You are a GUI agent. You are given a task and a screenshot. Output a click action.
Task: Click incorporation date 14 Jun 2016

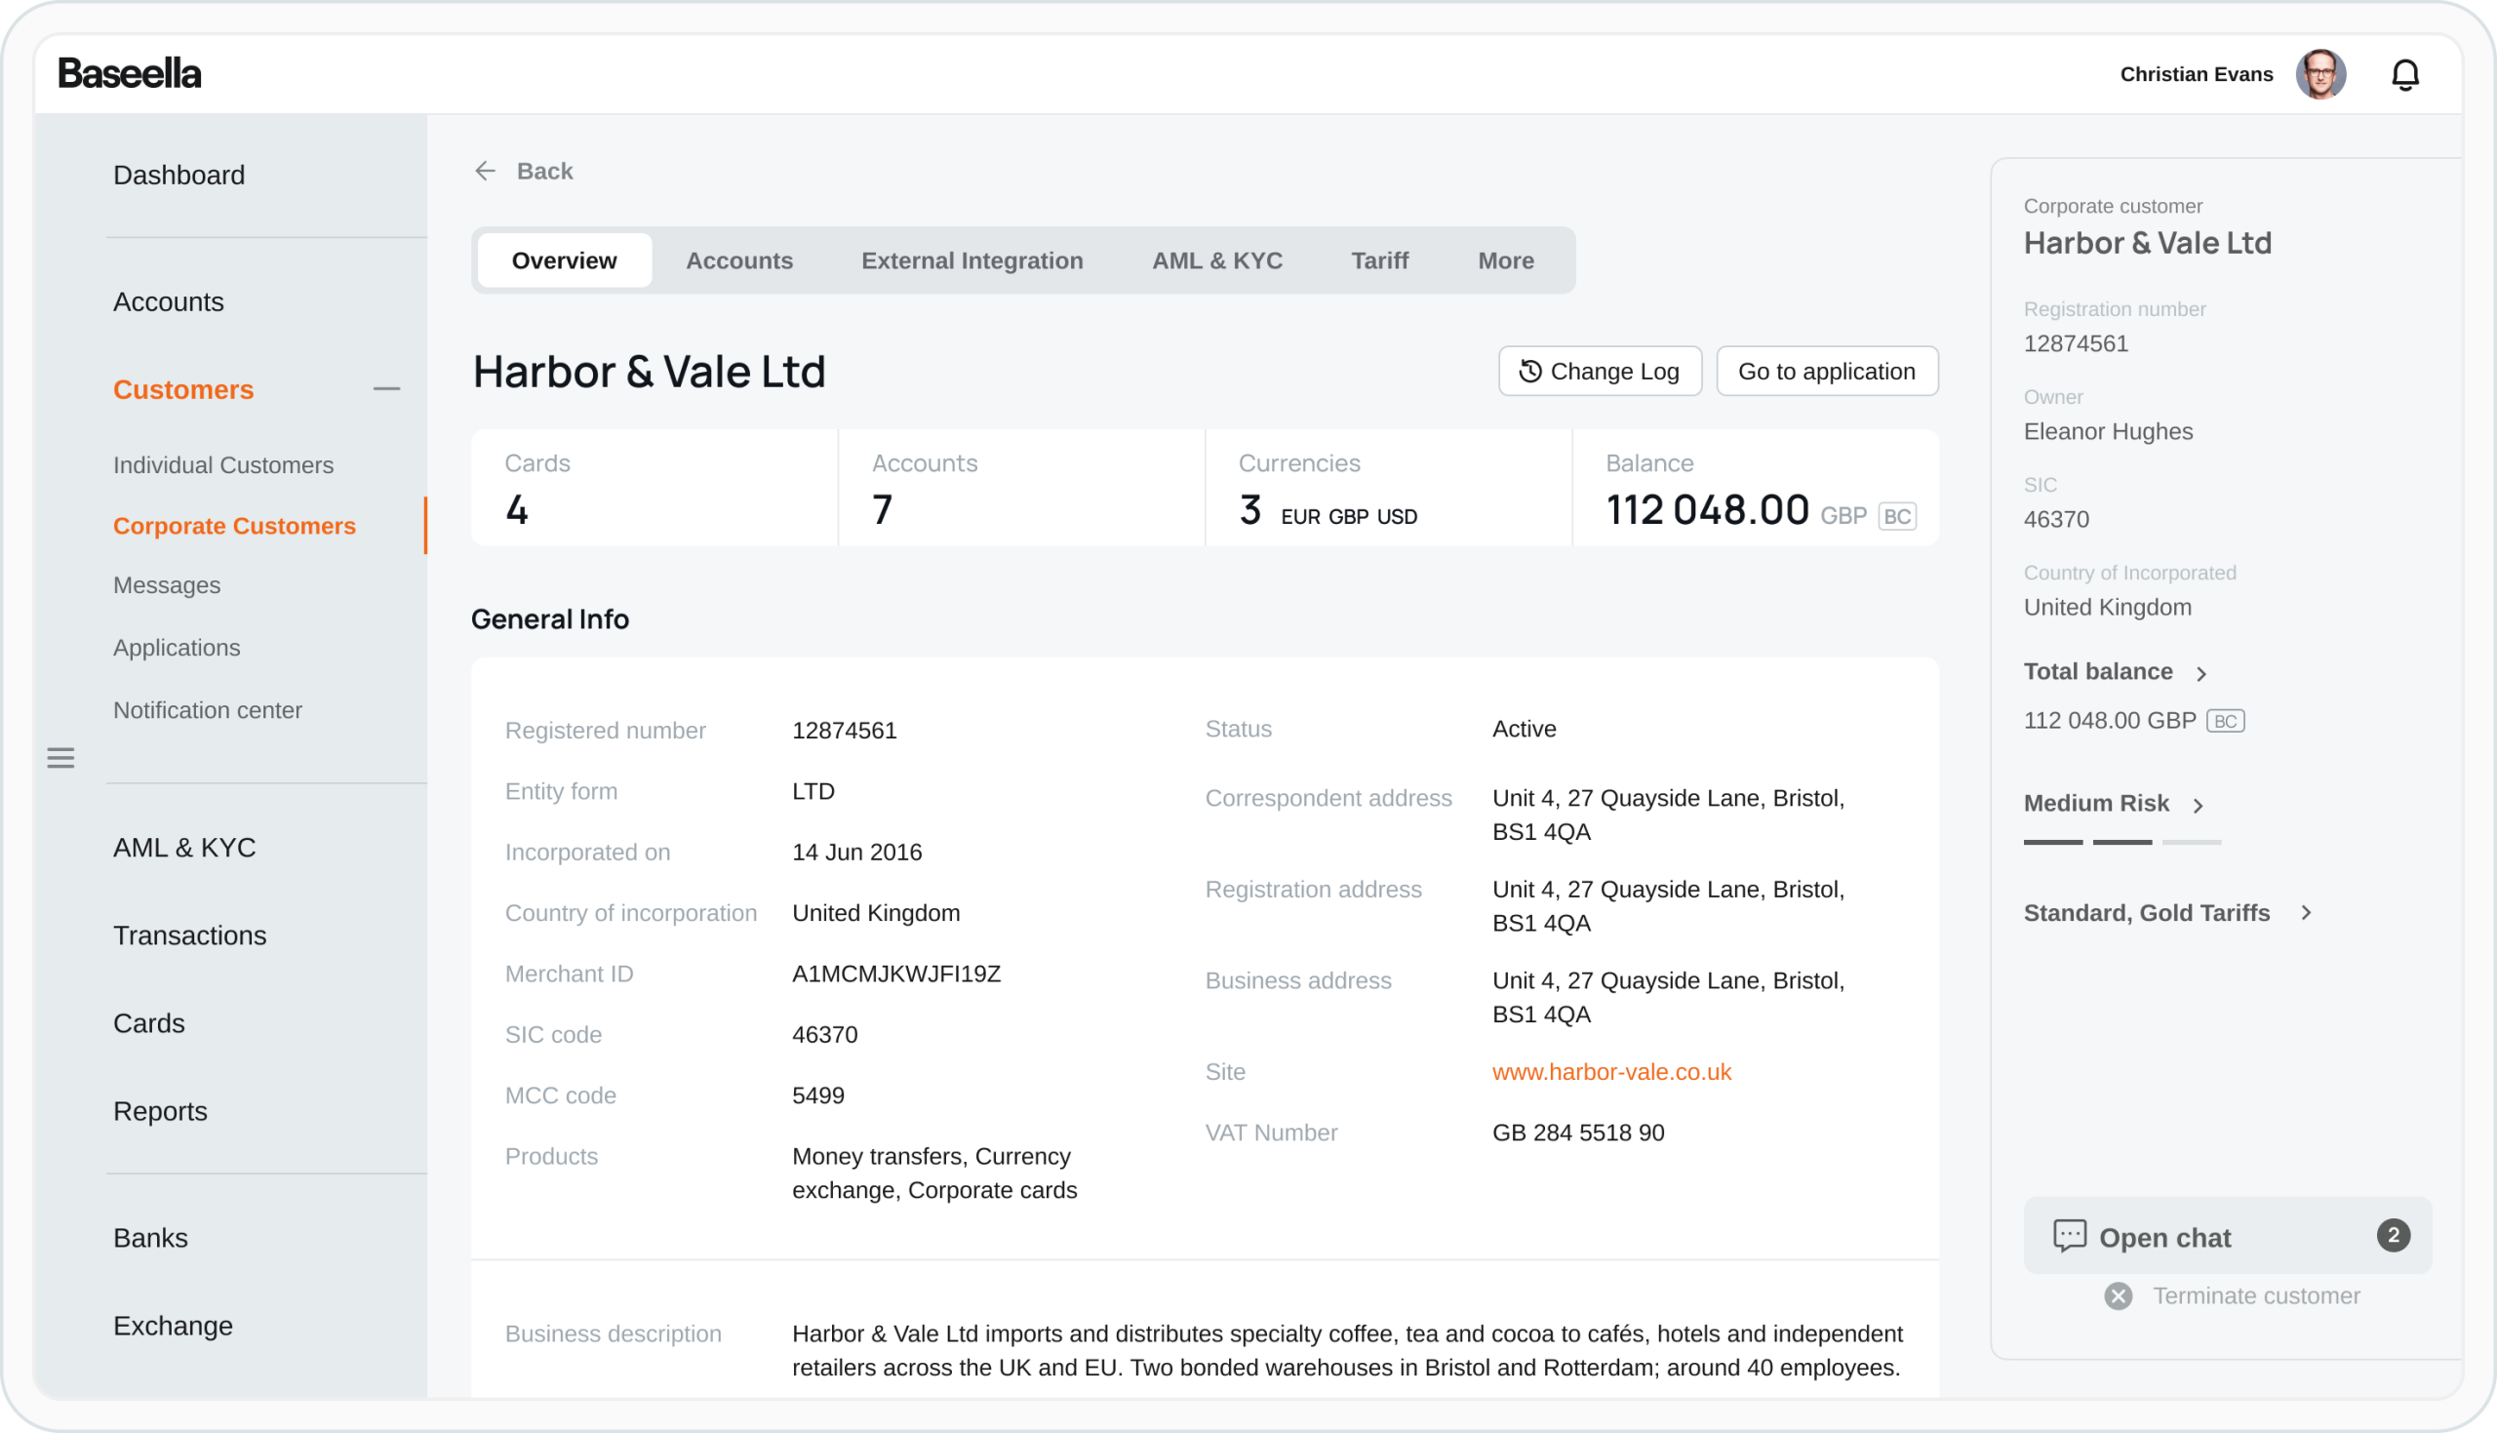[857, 853]
